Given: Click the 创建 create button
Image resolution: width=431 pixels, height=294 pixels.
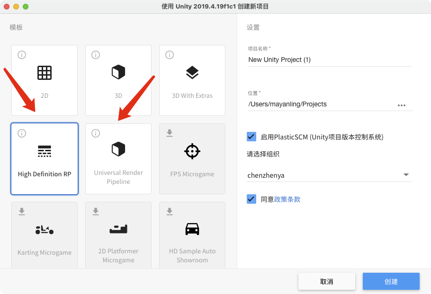Looking at the screenshot, I should (391, 281).
